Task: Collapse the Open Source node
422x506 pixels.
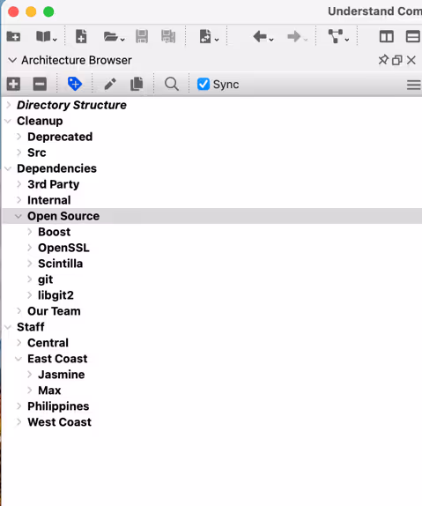Action: pyautogui.click(x=19, y=216)
